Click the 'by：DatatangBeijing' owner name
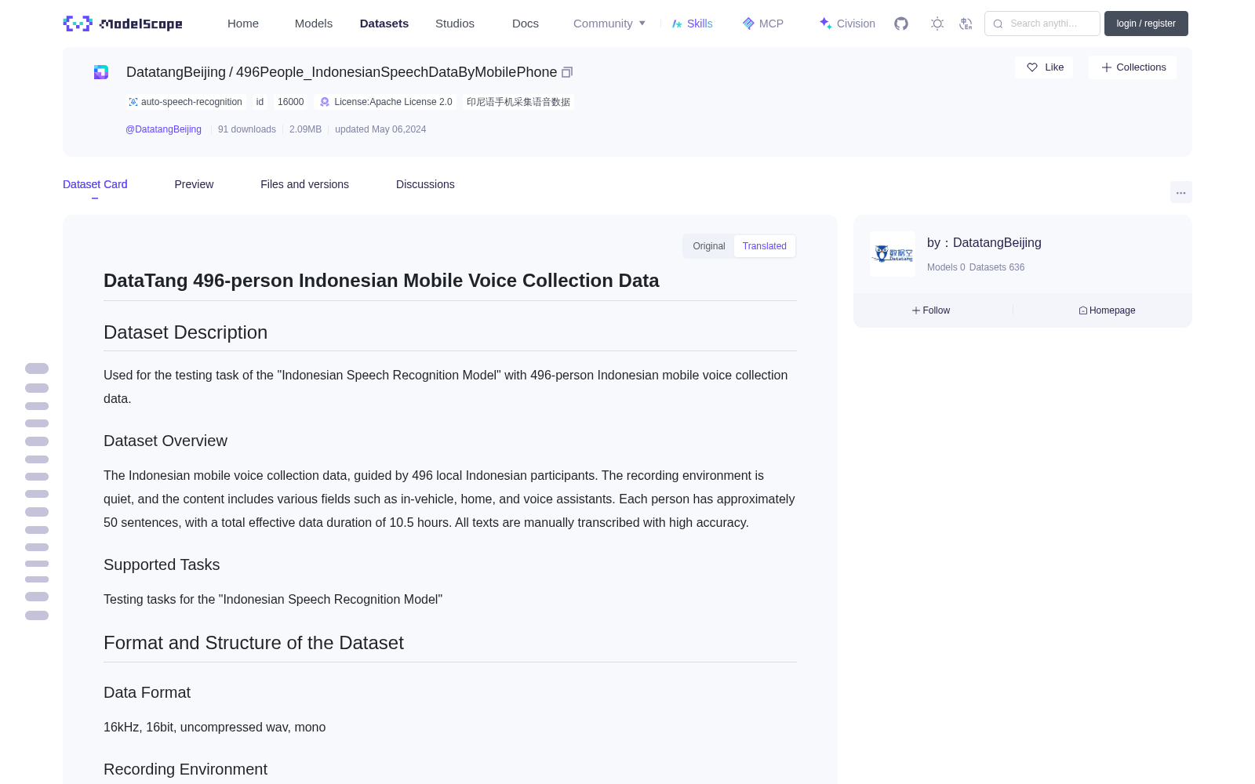1255x784 pixels. click(984, 243)
